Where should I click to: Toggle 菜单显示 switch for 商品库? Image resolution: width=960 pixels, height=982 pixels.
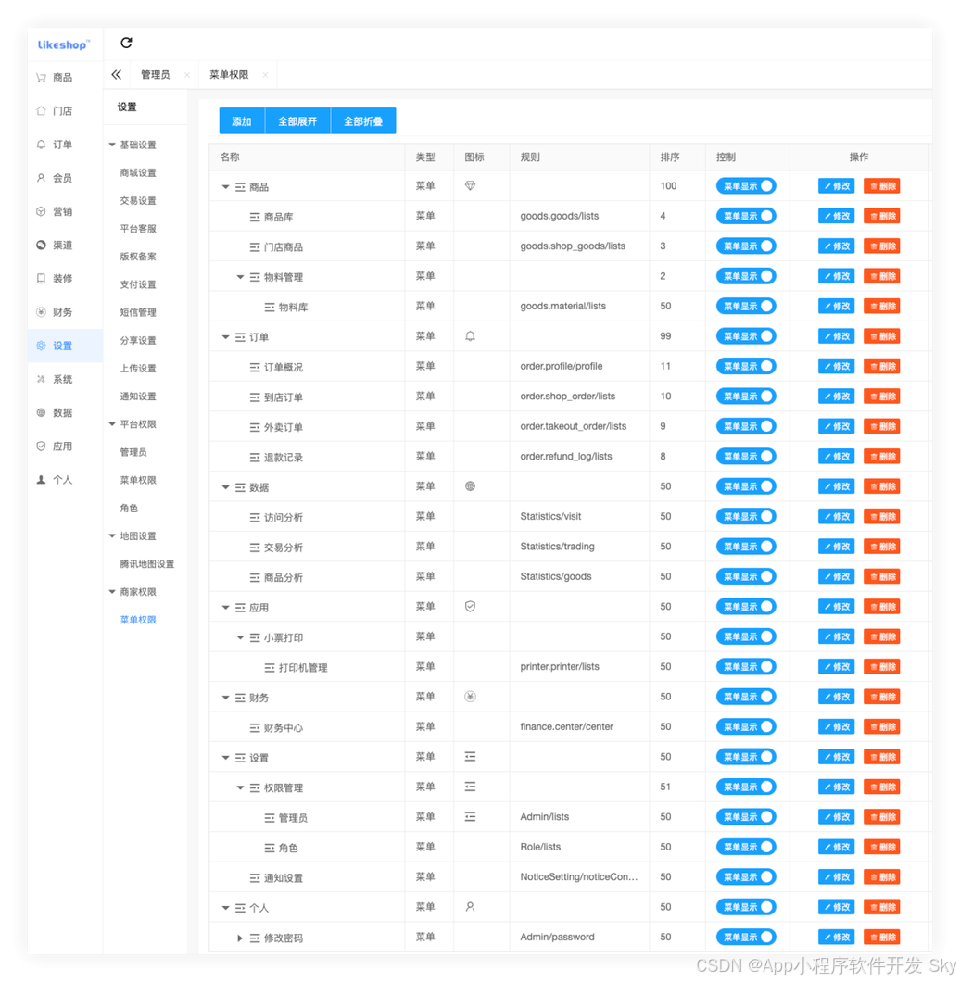(x=746, y=216)
